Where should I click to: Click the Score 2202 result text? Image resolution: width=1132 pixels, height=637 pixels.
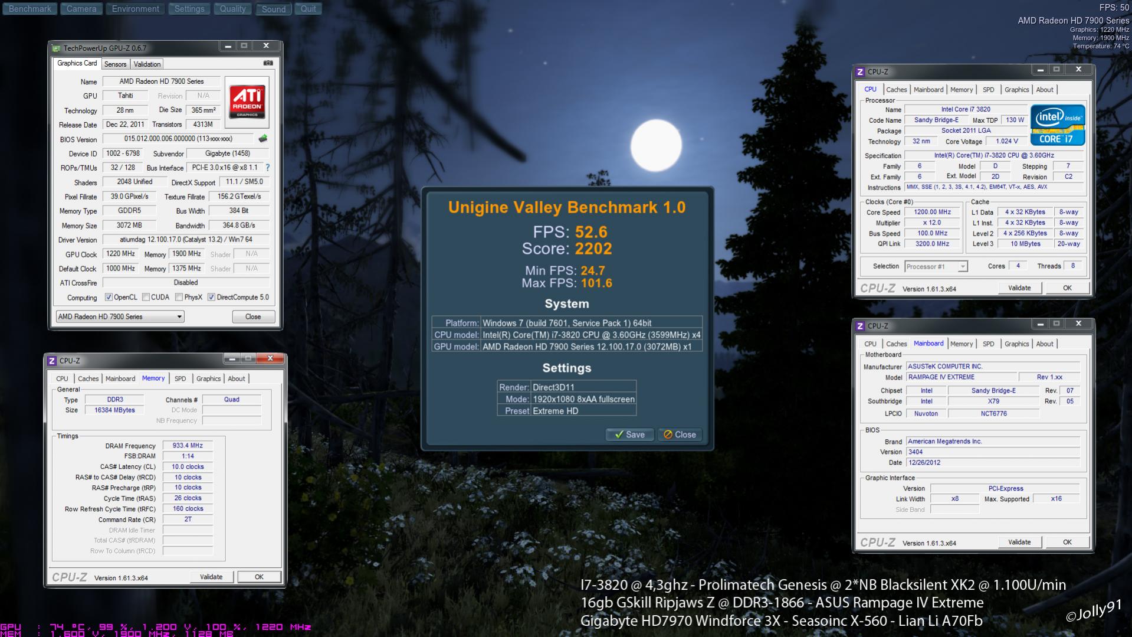point(566,249)
